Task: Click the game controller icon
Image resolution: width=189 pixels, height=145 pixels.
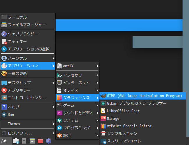Action: (x=59, y=105)
